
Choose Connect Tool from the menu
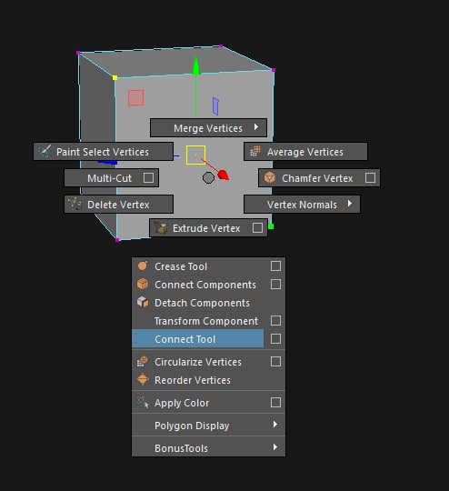(x=197, y=339)
